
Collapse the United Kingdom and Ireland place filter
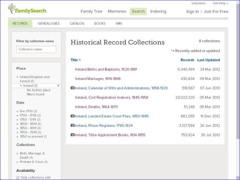tap(17, 77)
